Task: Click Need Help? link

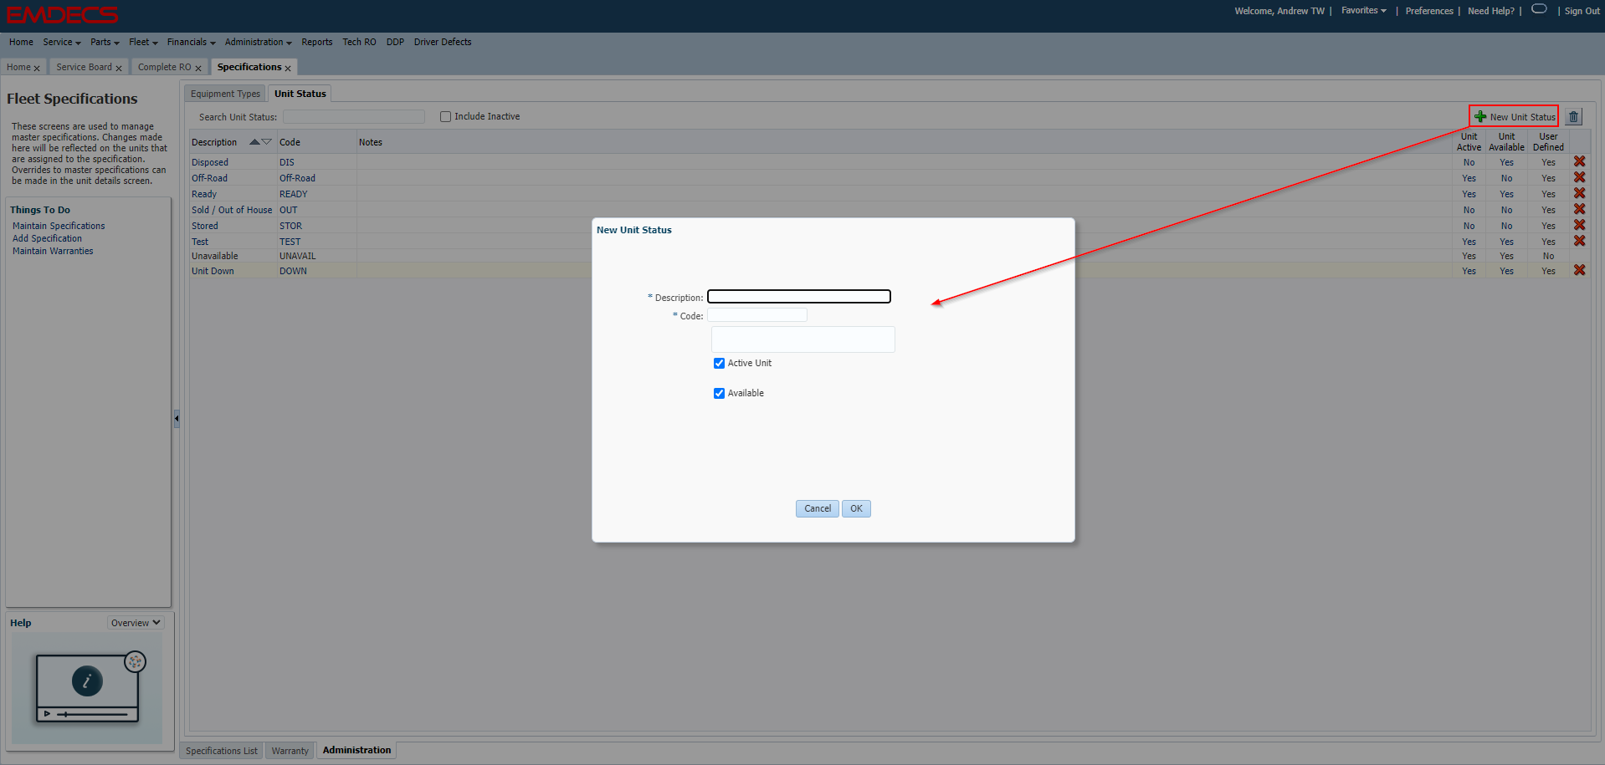Action: coord(1491,11)
